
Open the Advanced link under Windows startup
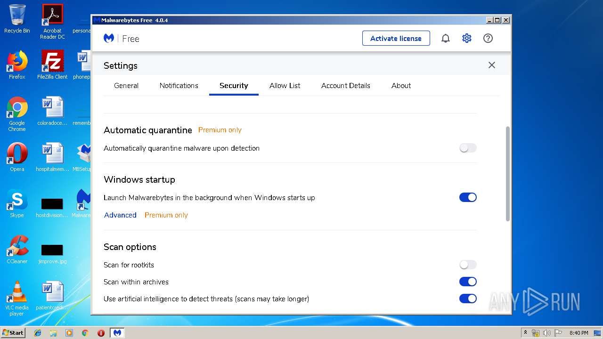click(x=120, y=215)
